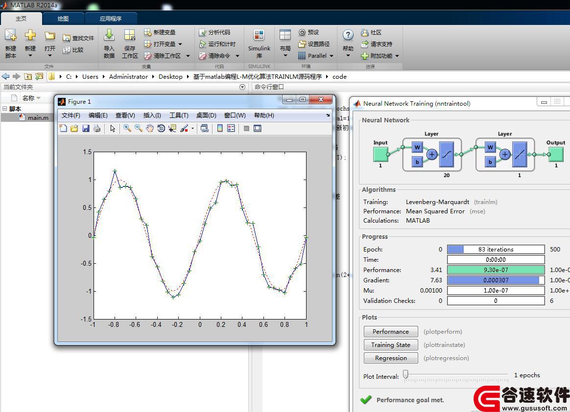Select the Brush data tool
This screenshot has width=570, height=412.
[x=184, y=128]
